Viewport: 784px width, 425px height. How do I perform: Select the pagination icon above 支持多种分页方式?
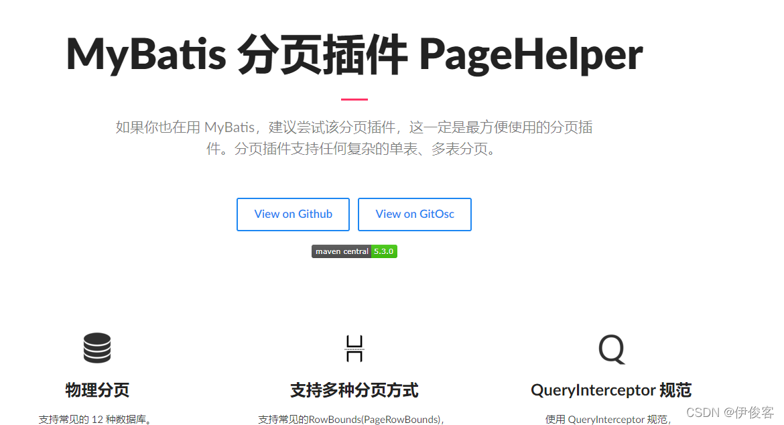(354, 348)
